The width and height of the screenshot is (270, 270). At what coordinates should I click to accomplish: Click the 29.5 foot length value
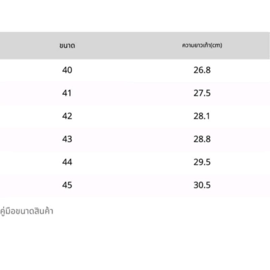pyautogui.click(x=202, y=162)
